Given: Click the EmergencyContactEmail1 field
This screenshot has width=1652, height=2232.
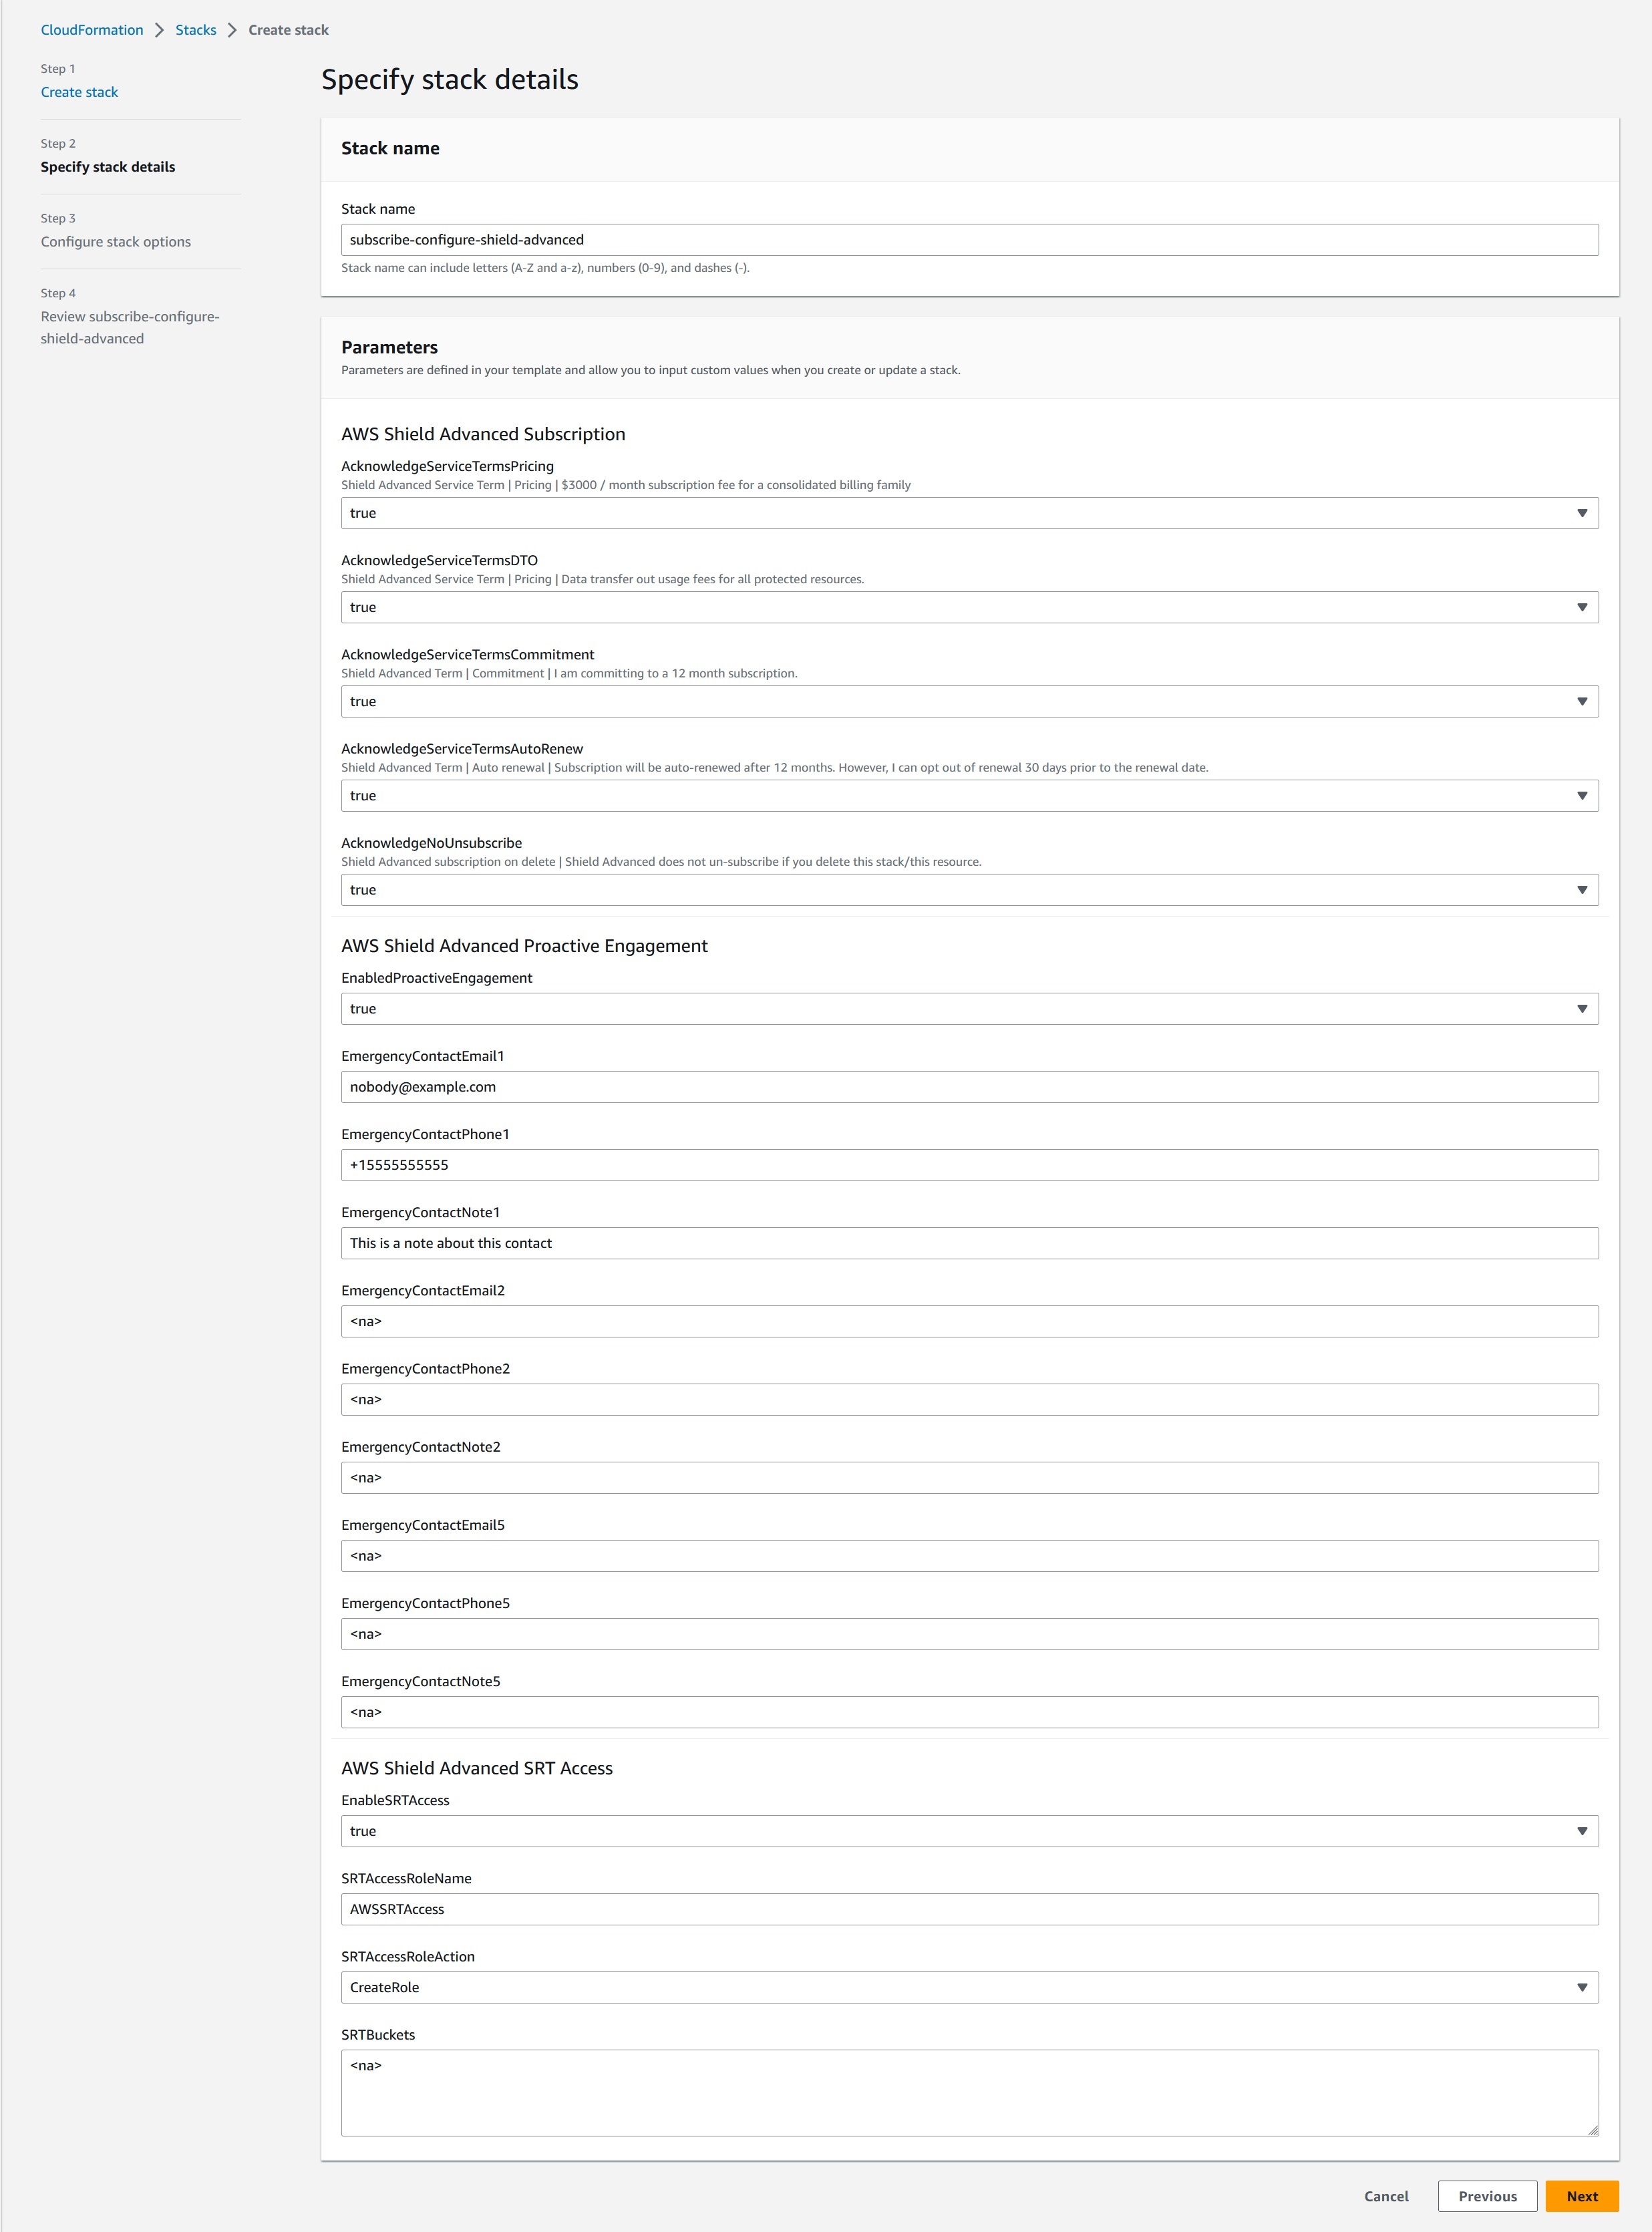Looking at the screenshot, I should pyautogui.click(x=969, y=1087).
